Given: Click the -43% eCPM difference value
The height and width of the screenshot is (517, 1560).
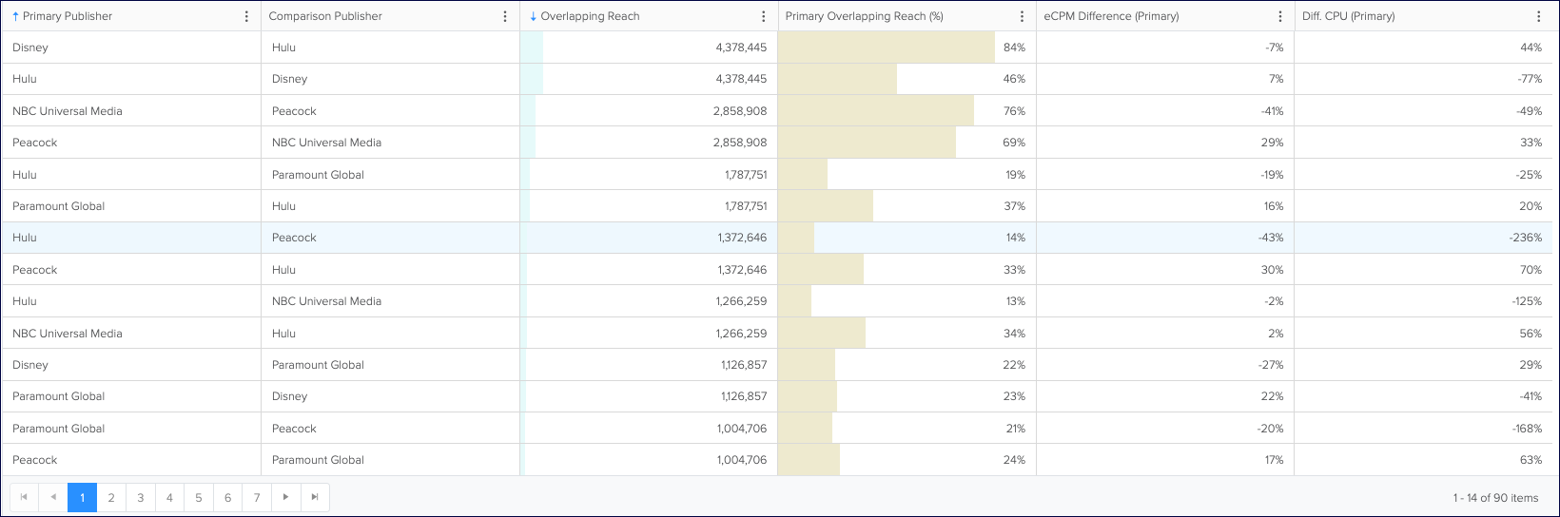Looking at the screenshot, I should (x=1271, y=238).
